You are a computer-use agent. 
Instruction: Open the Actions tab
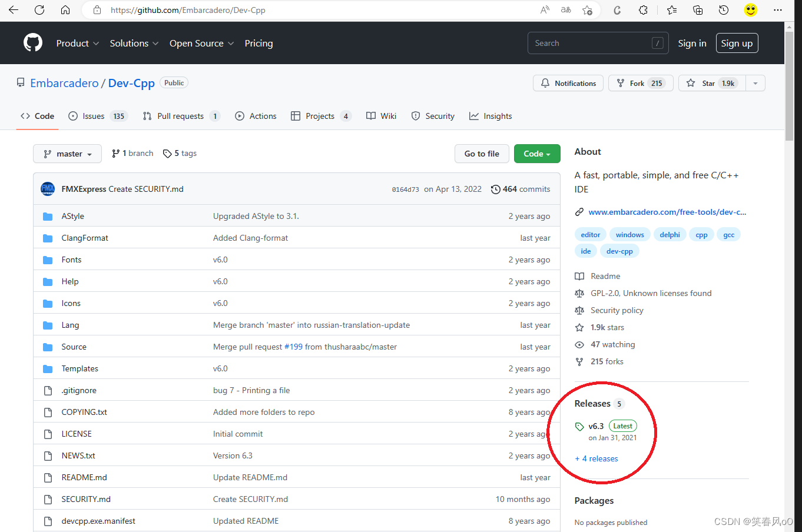(x=256, y=116)
